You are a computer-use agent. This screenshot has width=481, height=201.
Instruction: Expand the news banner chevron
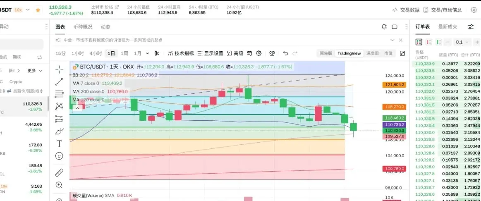pos(392,40)
